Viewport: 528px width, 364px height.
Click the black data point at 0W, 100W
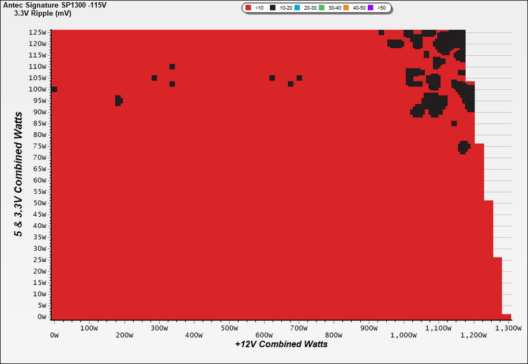54,89
